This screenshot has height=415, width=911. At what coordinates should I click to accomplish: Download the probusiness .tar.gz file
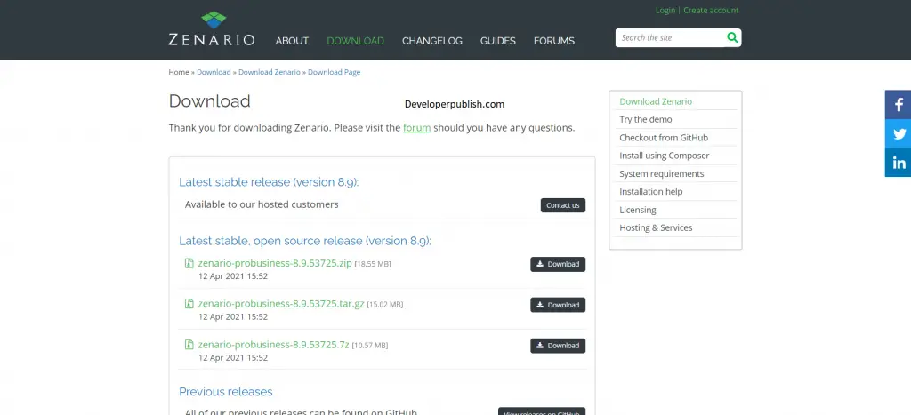pyautogui.click(x=558, y=305)
